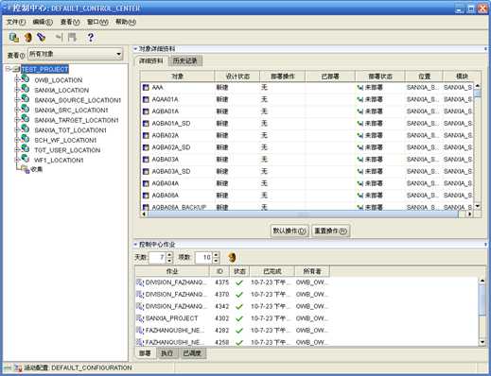Screen dimensions: 491x376
Task: Open the 帮助 menu
Action: (x=126, y=22)
